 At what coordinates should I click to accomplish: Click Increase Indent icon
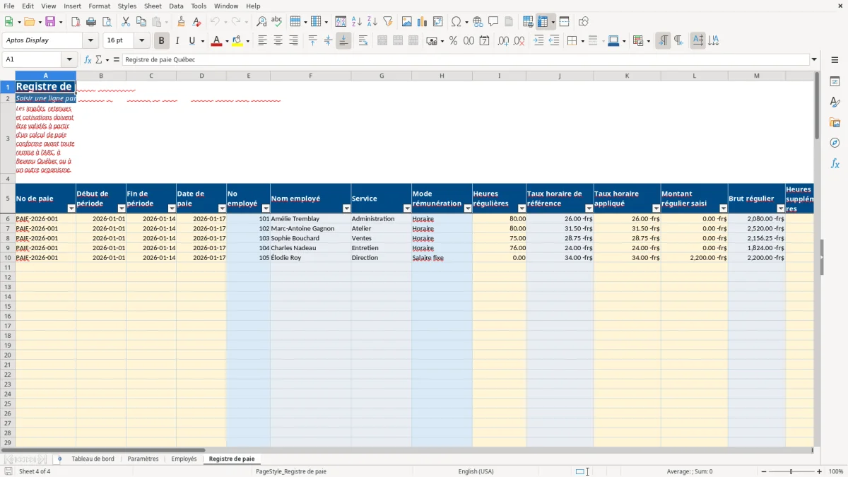click(538, 41)
